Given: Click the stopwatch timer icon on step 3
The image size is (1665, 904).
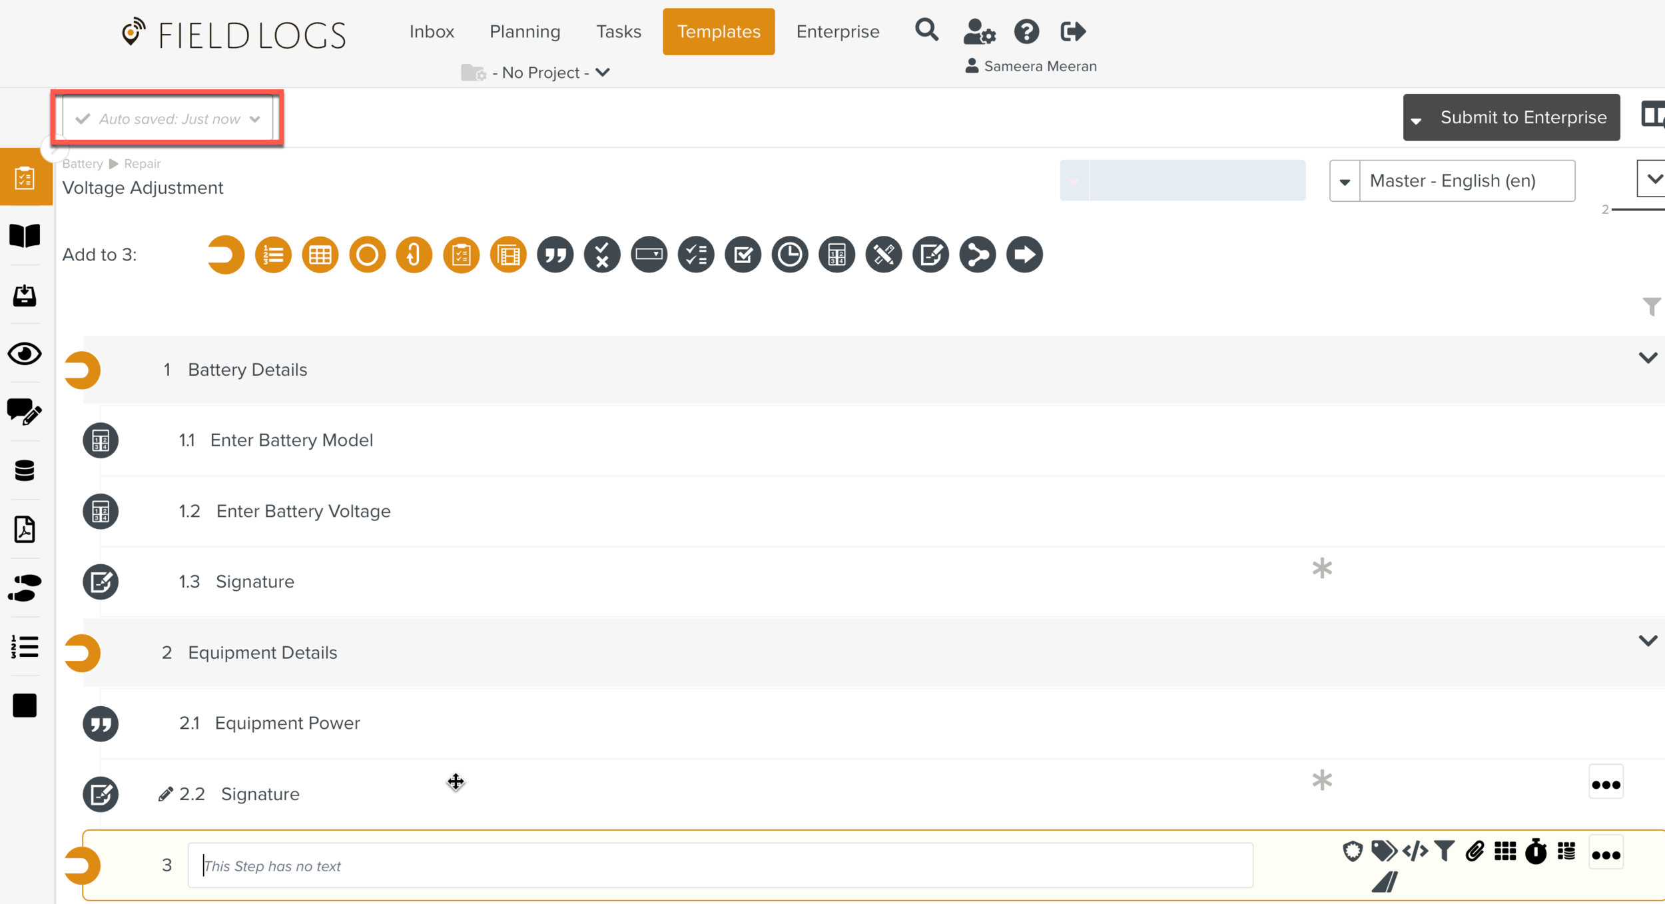Looking at the screenshot, I should click(x=1536, y=851).
